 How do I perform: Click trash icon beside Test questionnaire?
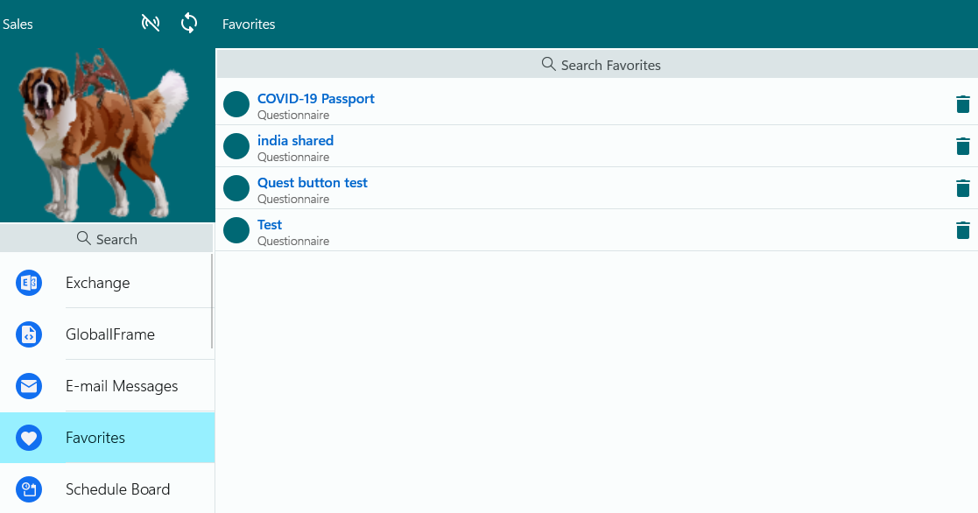(x=963, y=230)
